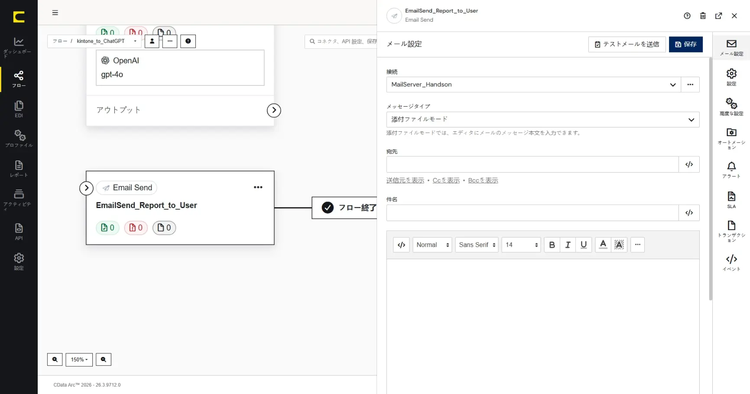The width and height of the screenshot is (750, 394).
Task: Open the Dashboard in left sidebar
Action: (x=19, y=47)
